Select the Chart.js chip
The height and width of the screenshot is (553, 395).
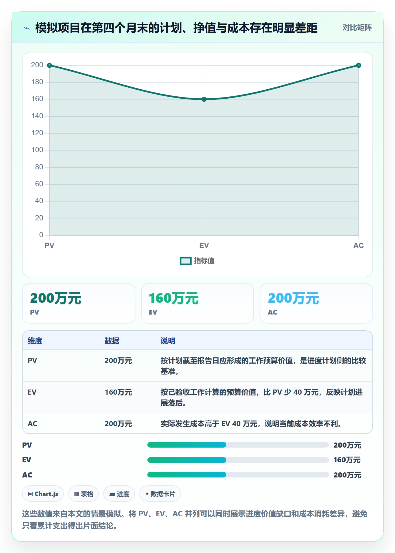tap(43, 494)
